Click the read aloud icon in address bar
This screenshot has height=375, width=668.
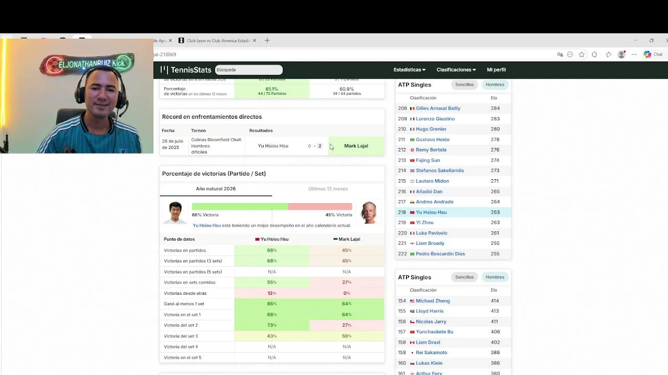point(560,55)
